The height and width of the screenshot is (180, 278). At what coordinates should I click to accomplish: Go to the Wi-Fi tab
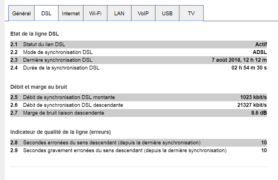95,13
